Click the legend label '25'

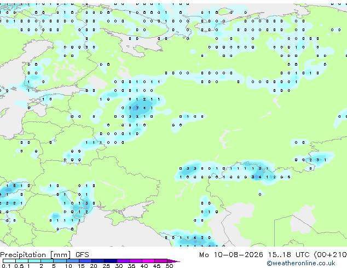tap(106, 266)
